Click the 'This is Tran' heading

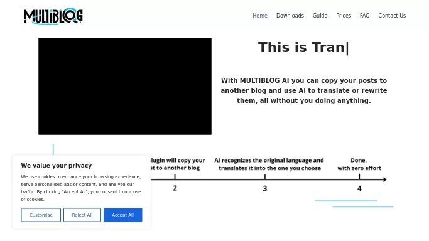point(303,48)
